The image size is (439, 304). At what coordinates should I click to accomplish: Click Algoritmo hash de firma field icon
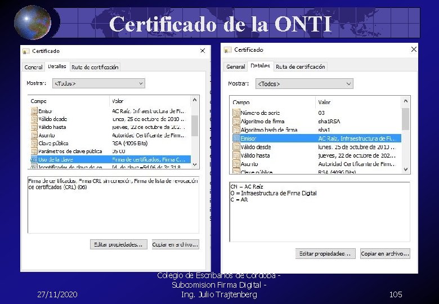click(x=236, y=129)
